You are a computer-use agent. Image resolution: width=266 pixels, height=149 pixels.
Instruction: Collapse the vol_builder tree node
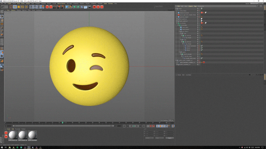178,25
